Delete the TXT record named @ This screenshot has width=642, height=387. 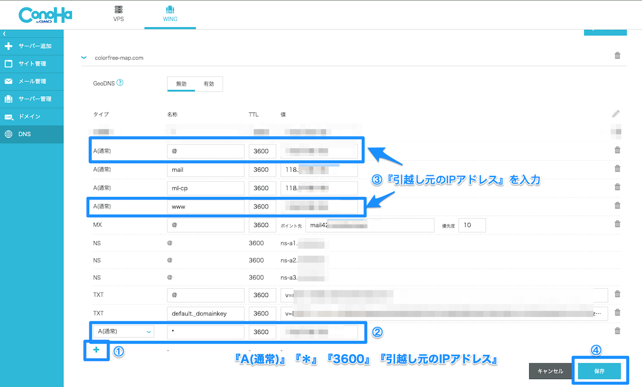point(617,294)
